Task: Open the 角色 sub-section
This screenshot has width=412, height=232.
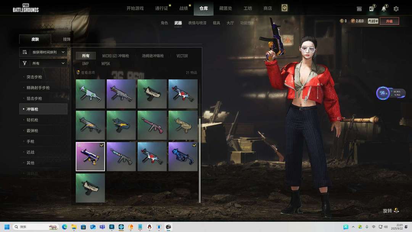Action: pyautogui.click(x=164, y=23)
